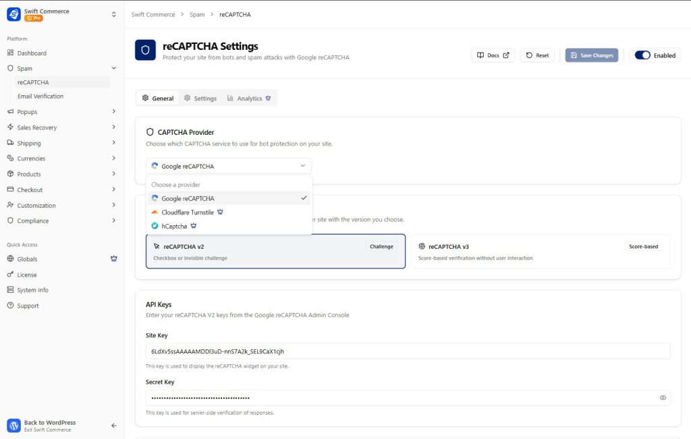The width and height of the screenshot is (691, 439).
Task: Click the Customization users icon
Action: (10, 205)
